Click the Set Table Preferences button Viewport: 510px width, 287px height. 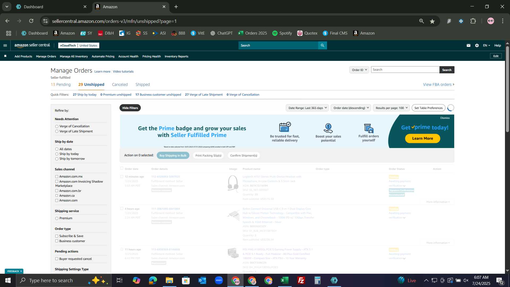coord(428,108)
